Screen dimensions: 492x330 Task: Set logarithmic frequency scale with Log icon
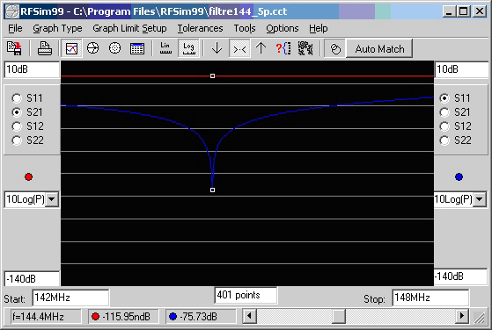188,48
